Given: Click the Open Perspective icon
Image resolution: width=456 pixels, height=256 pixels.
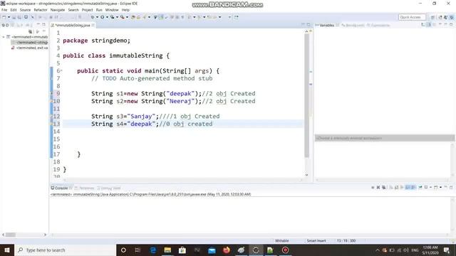Looking at the screenshot, I should pos(432,17).
